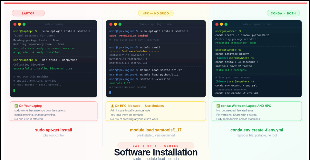Click the red dot in the laptop terminal
Viewport: 310px width, 160px height.
(x=15, y=24)
